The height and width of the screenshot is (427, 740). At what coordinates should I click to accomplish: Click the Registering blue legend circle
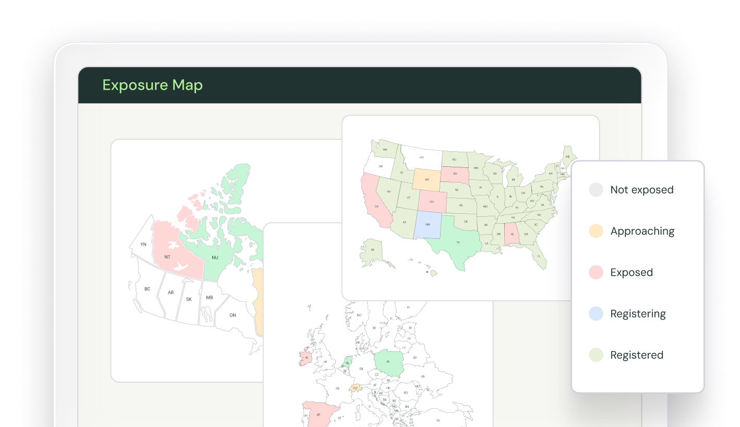596,313
